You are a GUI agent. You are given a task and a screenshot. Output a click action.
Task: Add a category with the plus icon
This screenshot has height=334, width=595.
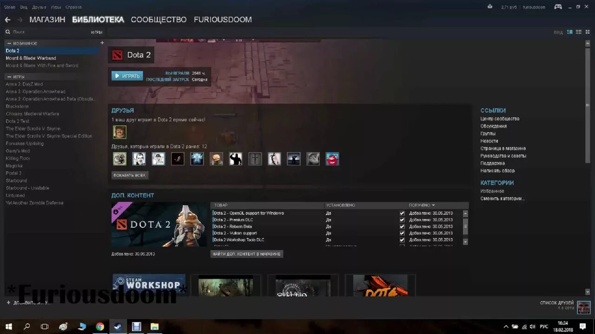(x=102, y=43)
